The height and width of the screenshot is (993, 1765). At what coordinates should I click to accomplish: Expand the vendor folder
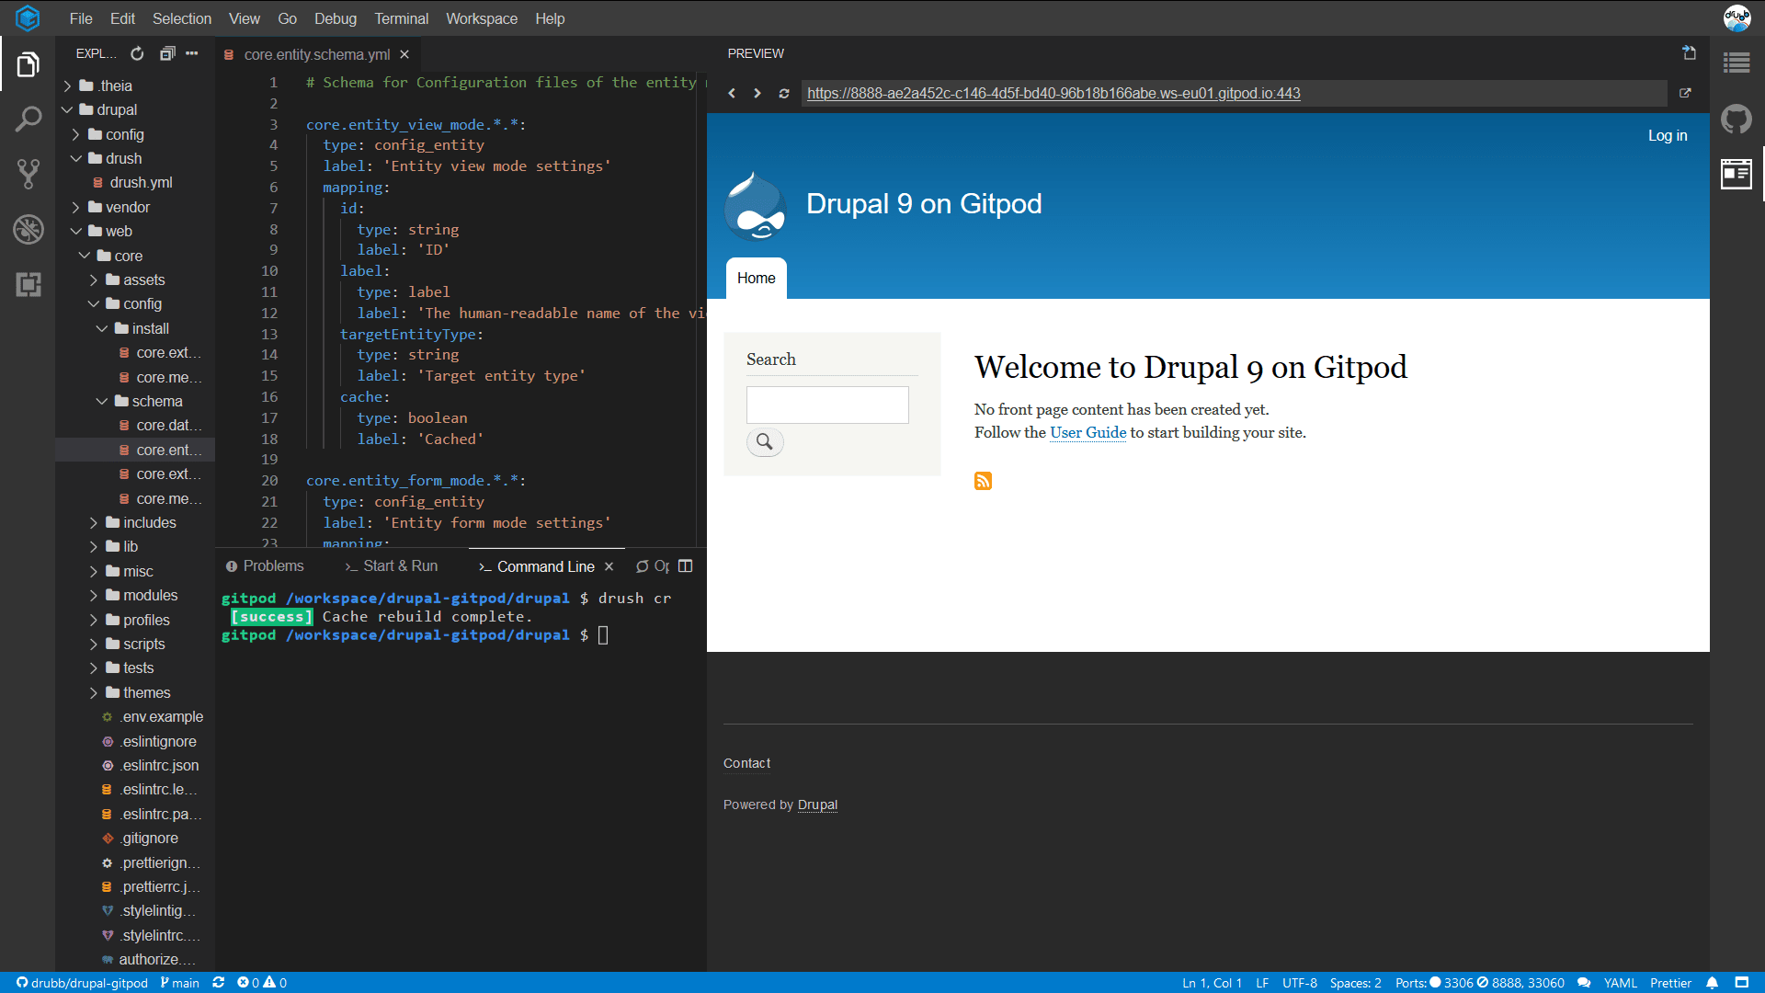coord(127,207)
